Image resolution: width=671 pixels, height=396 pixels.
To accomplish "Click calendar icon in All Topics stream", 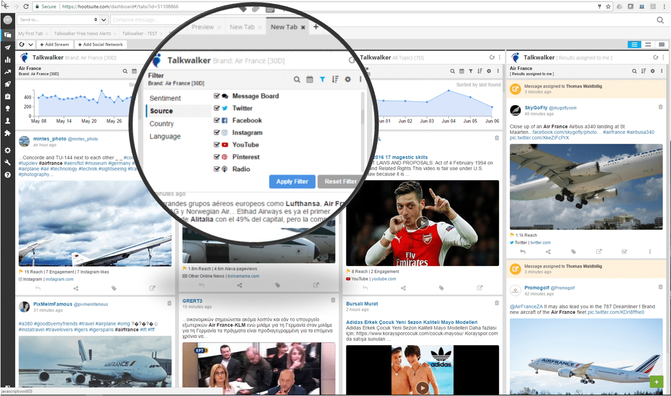I will point(462,71).
